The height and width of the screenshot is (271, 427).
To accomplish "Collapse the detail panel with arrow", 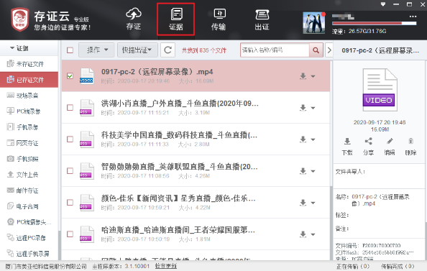I will click(x=329, y=50).
